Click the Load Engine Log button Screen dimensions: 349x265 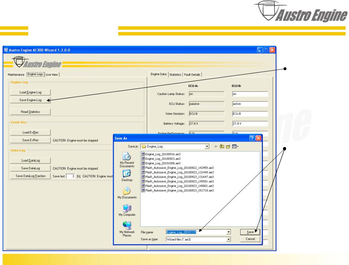pyautogui.click(x=30, y=92)
